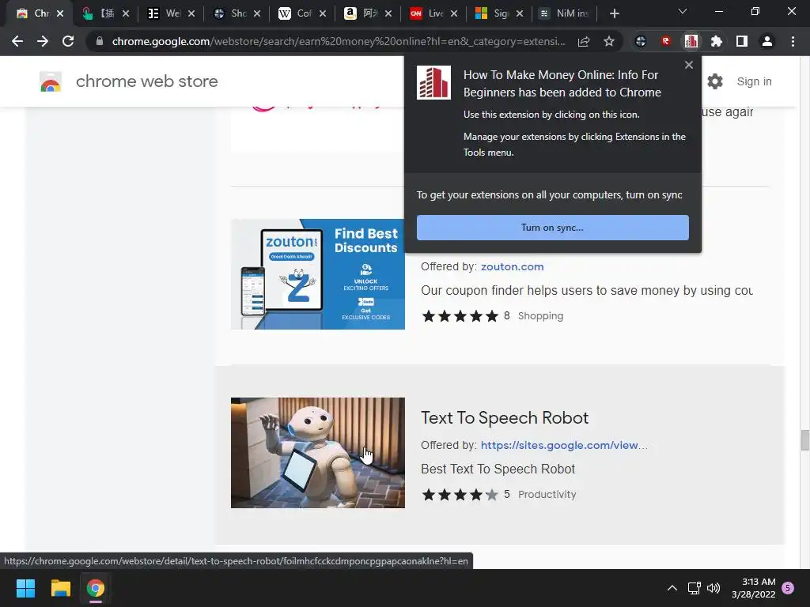
Task: Click the Productivity category label
Action: coord(547,495)
